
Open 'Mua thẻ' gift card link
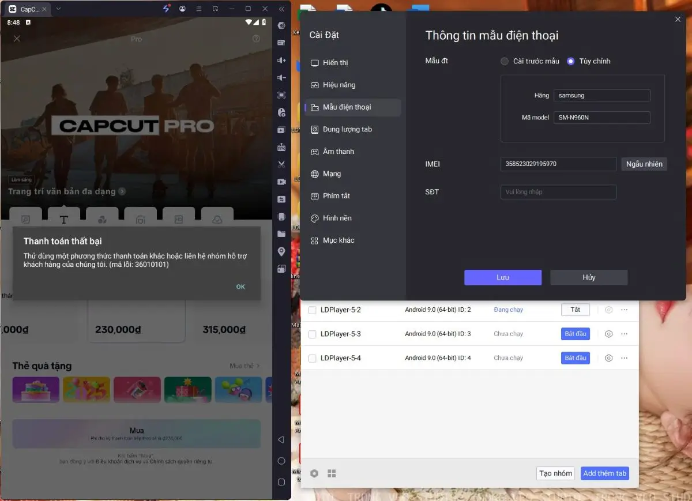tap(245, 366)
